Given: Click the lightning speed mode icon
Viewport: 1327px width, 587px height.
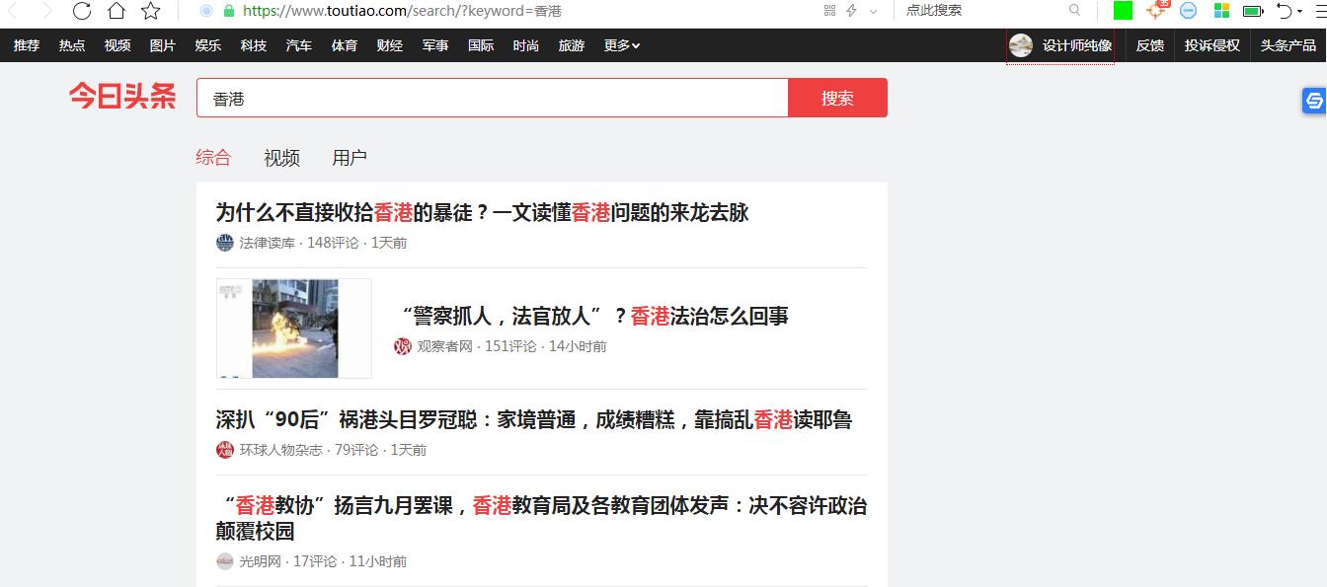Looking at the screenshot, I should [851, 11].
